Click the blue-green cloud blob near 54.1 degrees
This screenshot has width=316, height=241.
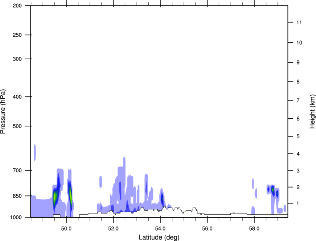tap(162, 199)
